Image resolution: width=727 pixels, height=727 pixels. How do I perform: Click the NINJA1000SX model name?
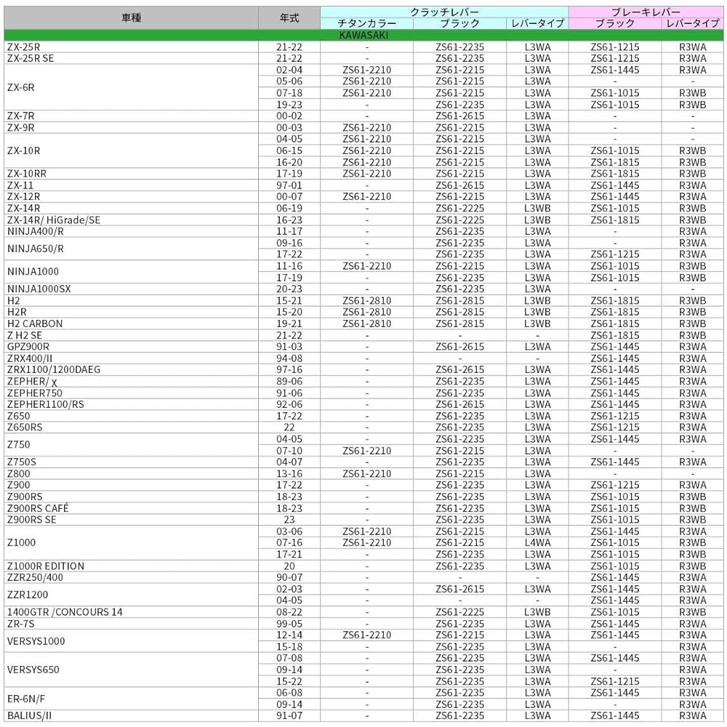(x=39, y=289)
